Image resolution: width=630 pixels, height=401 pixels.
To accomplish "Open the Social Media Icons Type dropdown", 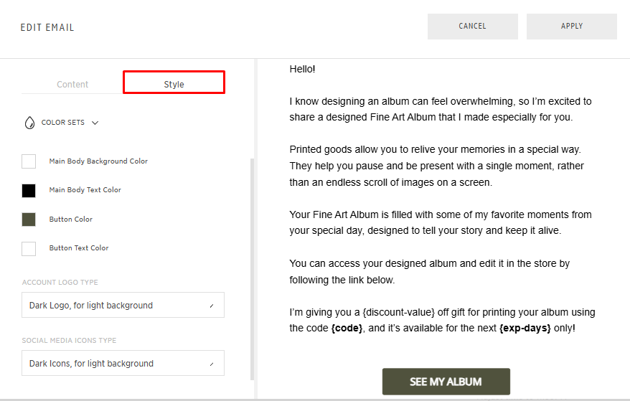I will tap(123, 363).
